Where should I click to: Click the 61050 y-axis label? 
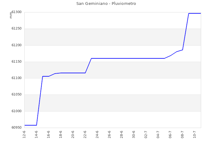tap(17, 95)
